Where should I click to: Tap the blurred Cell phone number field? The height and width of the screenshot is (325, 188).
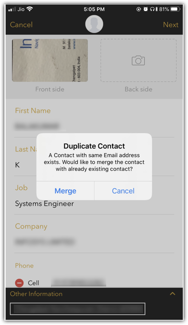tap(79, 283)
